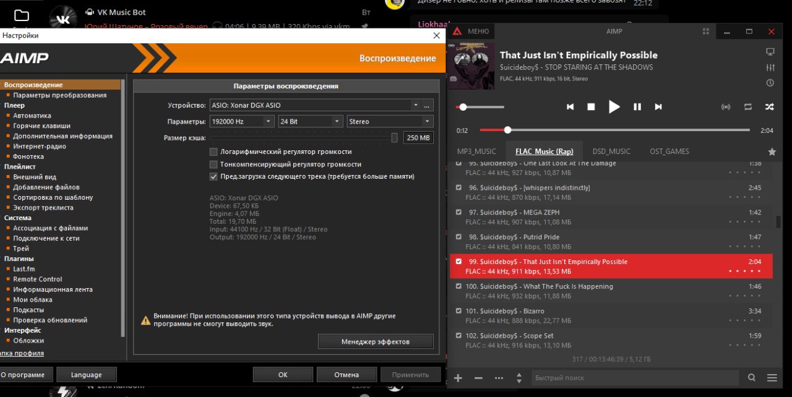The image size is (792, 397).
Task: Skip to previous track in AIMP
Action: [570, 107]
